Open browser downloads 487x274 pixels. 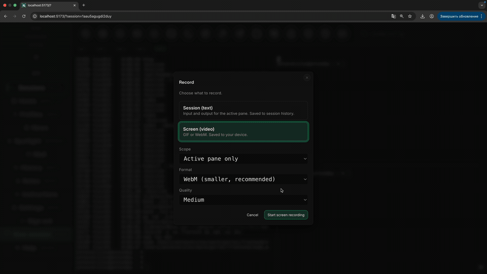[x=423, y=16]
